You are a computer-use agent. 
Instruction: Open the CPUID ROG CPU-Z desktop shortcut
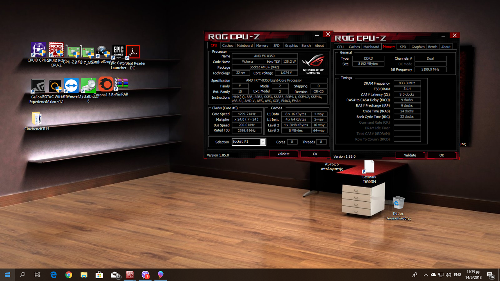tap(56, 54)
